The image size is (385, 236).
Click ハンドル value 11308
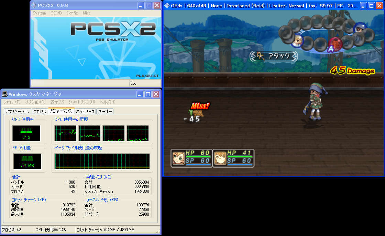point(70,182)
